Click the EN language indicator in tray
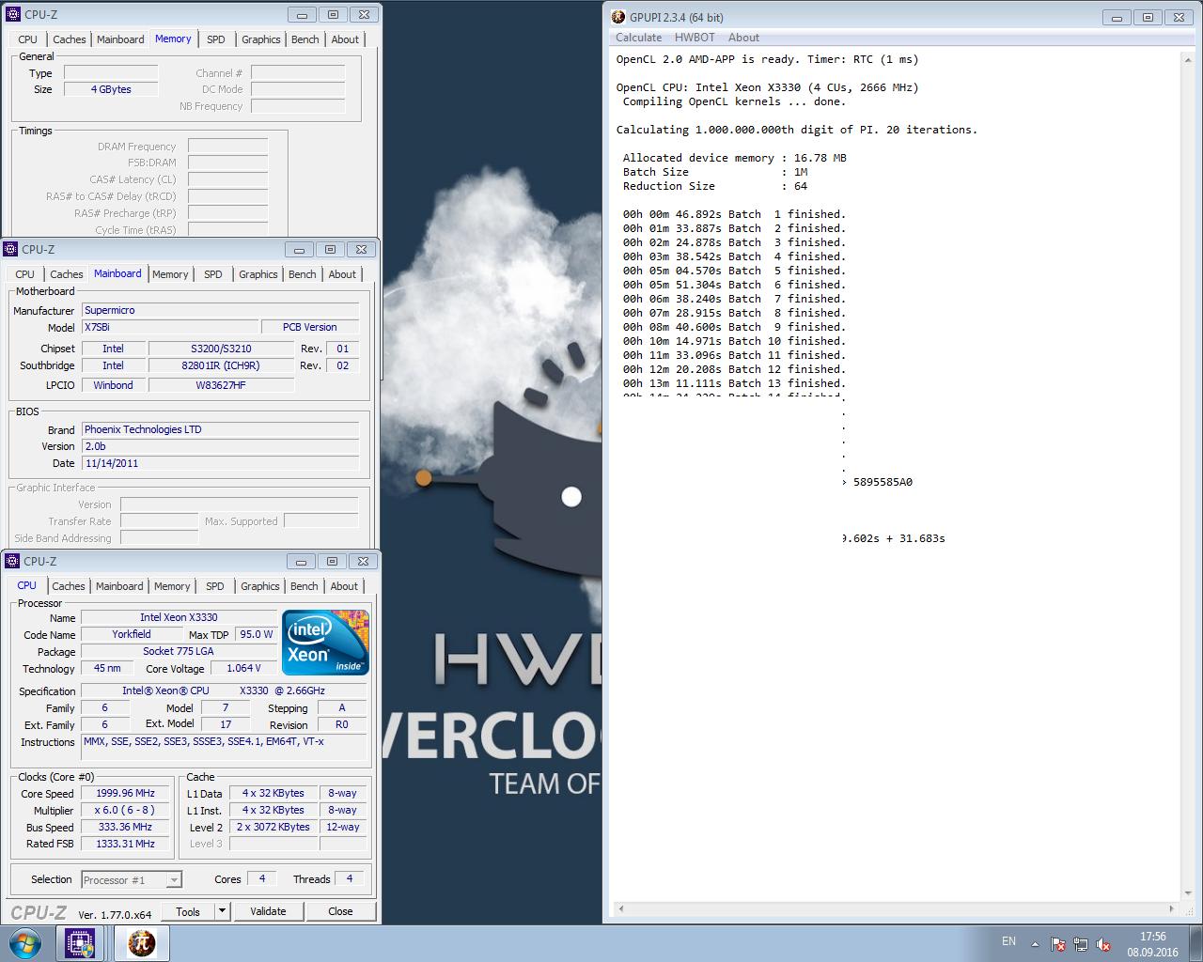 click(x=1008, y=941)
